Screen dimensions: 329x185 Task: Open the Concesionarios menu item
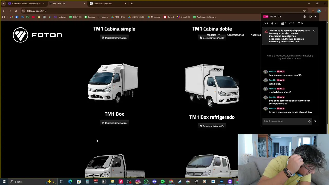click(x=235, y=35)
